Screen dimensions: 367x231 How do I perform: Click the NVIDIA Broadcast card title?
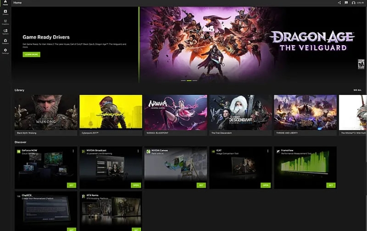(x=97, y=150)
